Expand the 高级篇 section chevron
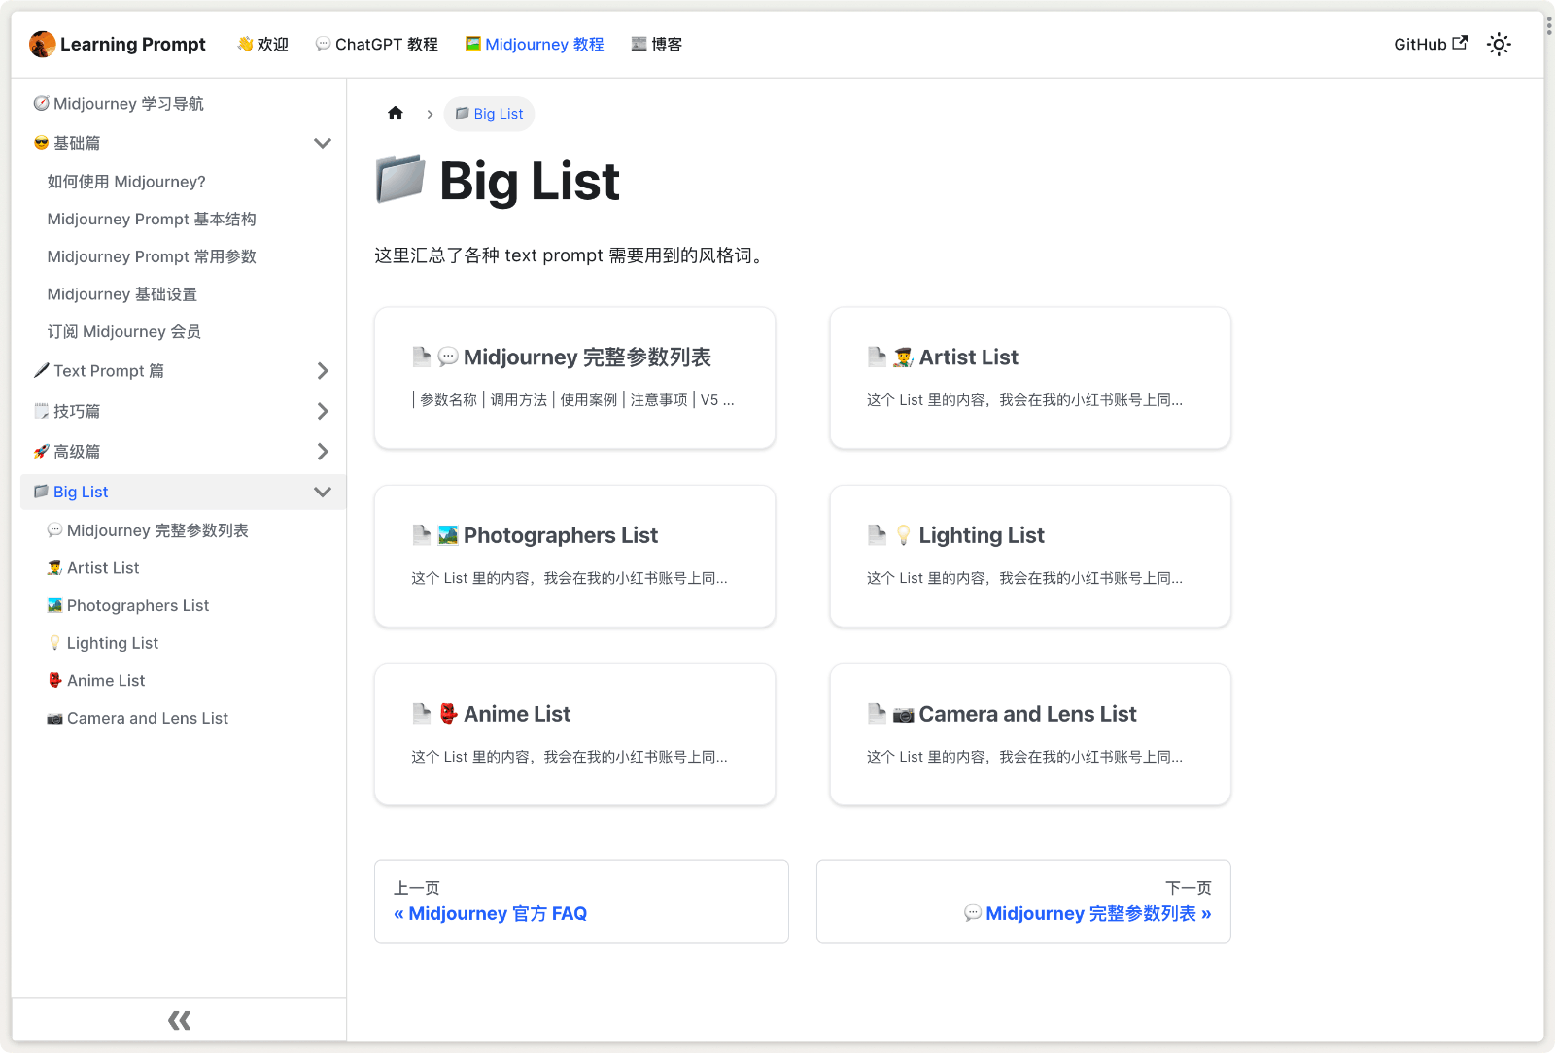The height and width of the screenshot is (1053, 1555). tap(323, 452)
